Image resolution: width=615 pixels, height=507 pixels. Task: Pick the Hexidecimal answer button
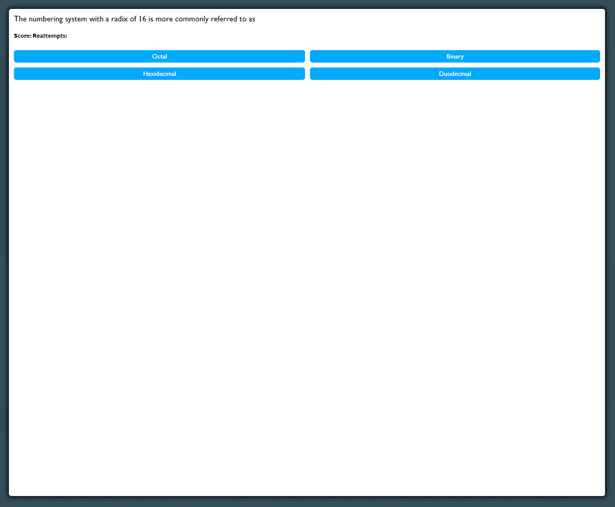159,73
